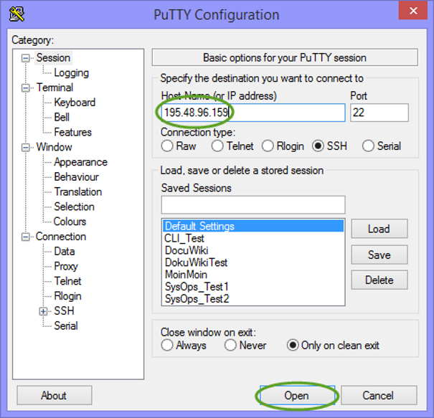Viewport: 434px width, 418px height.
Task: Click the Delete session button
Action: coord(379,280)
